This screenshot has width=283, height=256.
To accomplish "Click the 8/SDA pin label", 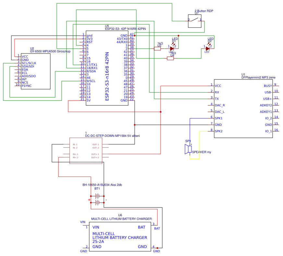I will tap(91, 71).
